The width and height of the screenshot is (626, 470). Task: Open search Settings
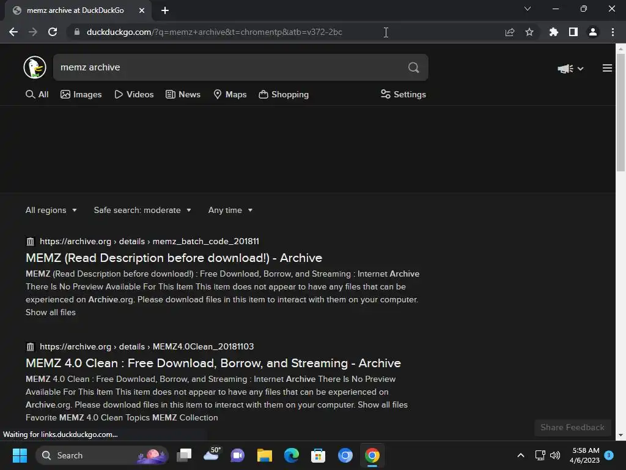[x=403, y=94]
